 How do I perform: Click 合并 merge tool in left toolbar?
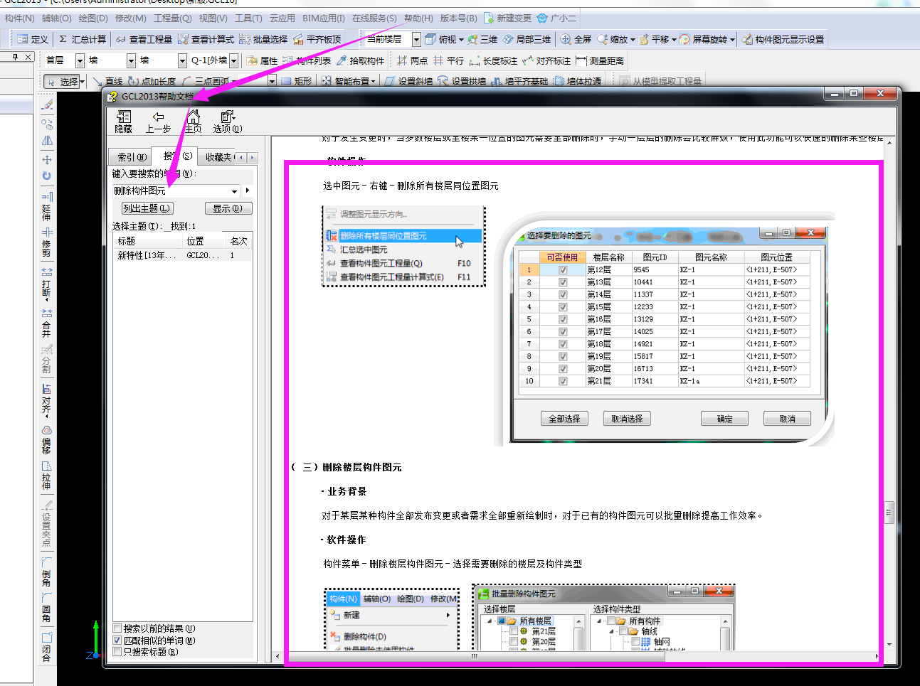[x=46, y=323]
